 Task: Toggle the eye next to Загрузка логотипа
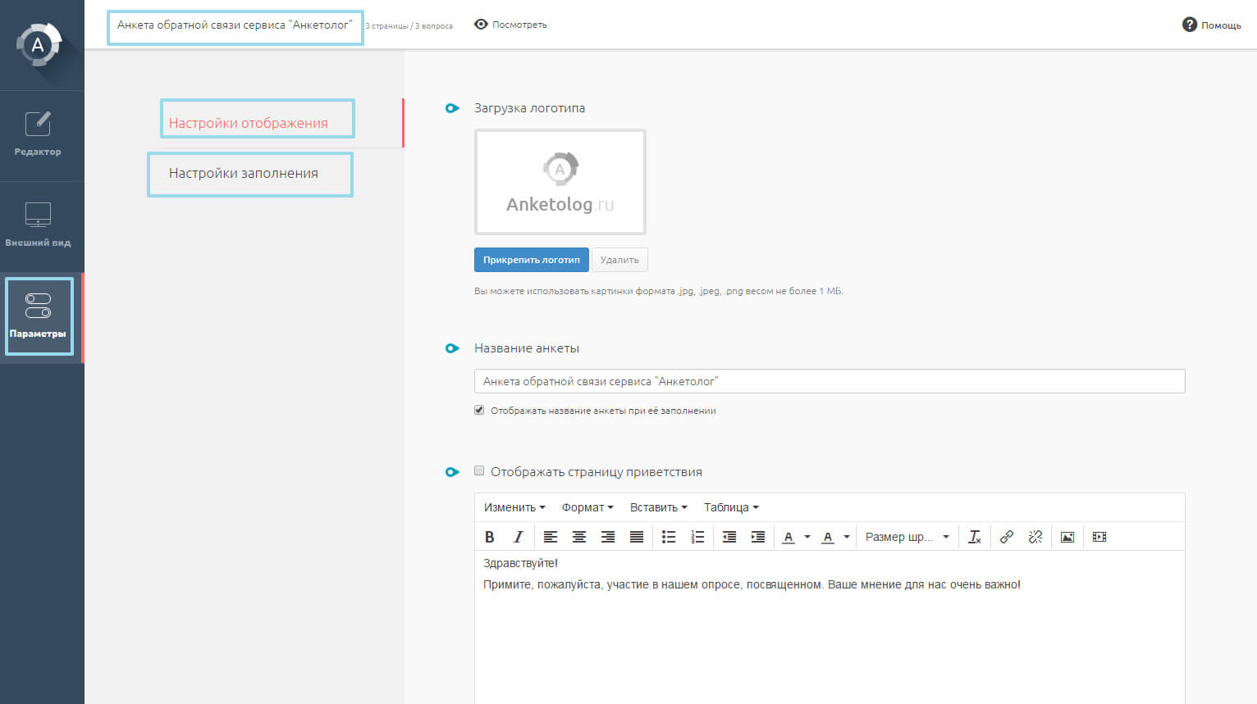pyautogui.click(x=452, y=108)
